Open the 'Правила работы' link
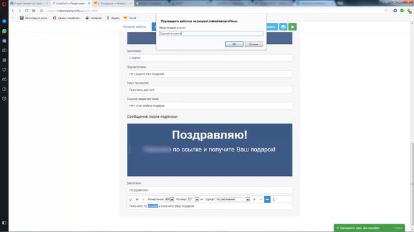The width and height of the screenshot is (414, 232). [x=134, y=26]
